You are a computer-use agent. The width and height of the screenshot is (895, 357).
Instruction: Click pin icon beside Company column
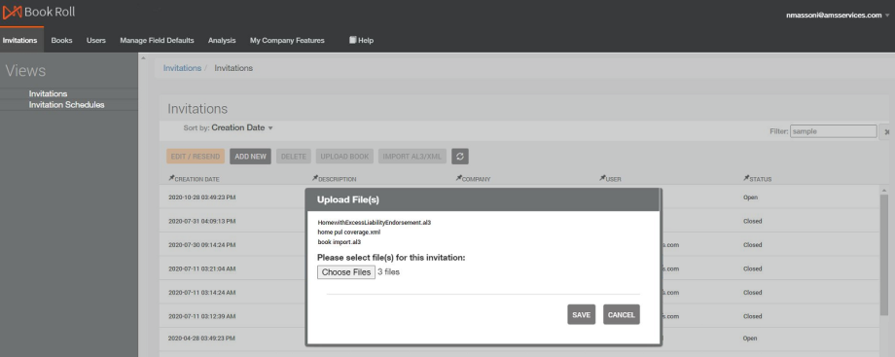(x=458, y=179)
